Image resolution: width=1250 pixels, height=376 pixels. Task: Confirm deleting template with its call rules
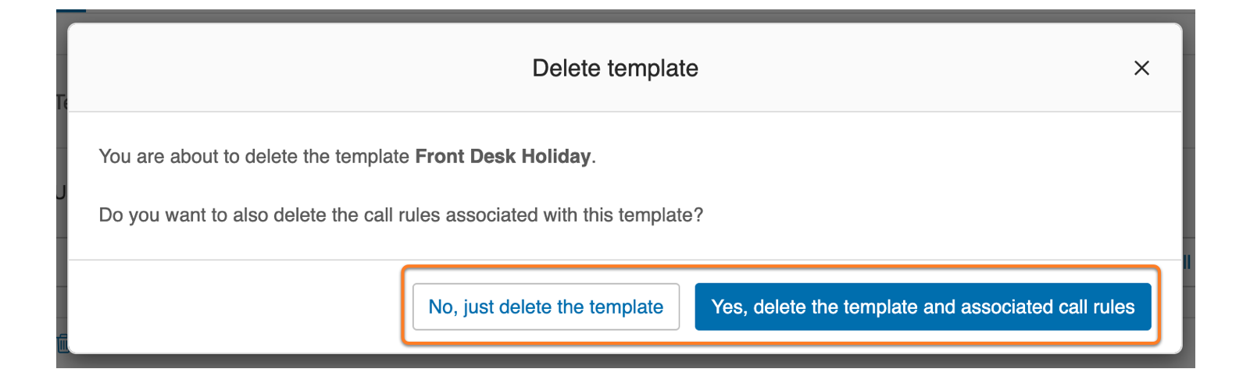point(922,307)
